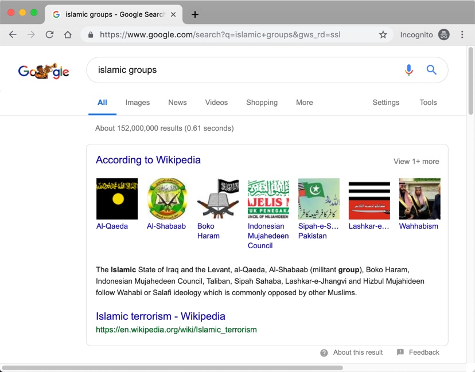Open the Lashkar-e… text link
This screenshot has width=475, height=372.
369,226
